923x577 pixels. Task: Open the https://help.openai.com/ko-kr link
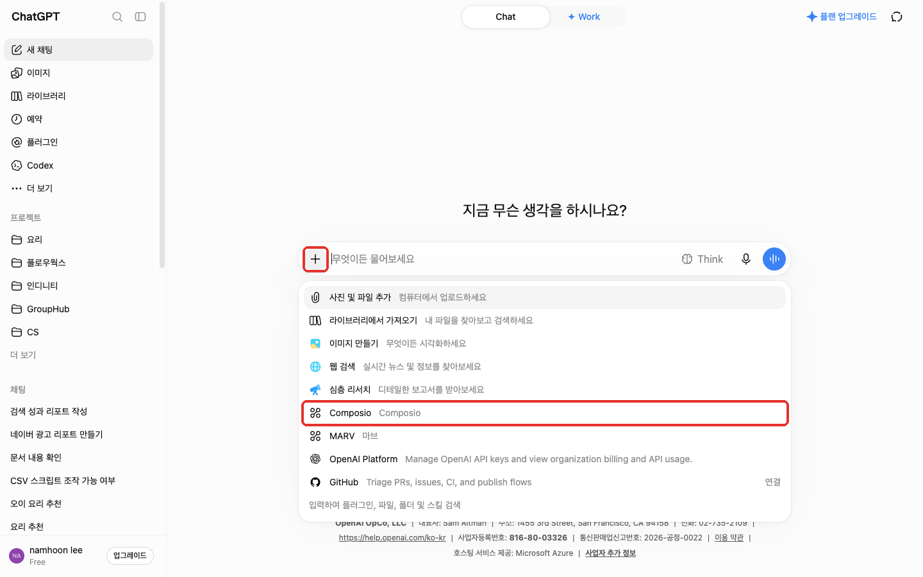click(392, 538)
